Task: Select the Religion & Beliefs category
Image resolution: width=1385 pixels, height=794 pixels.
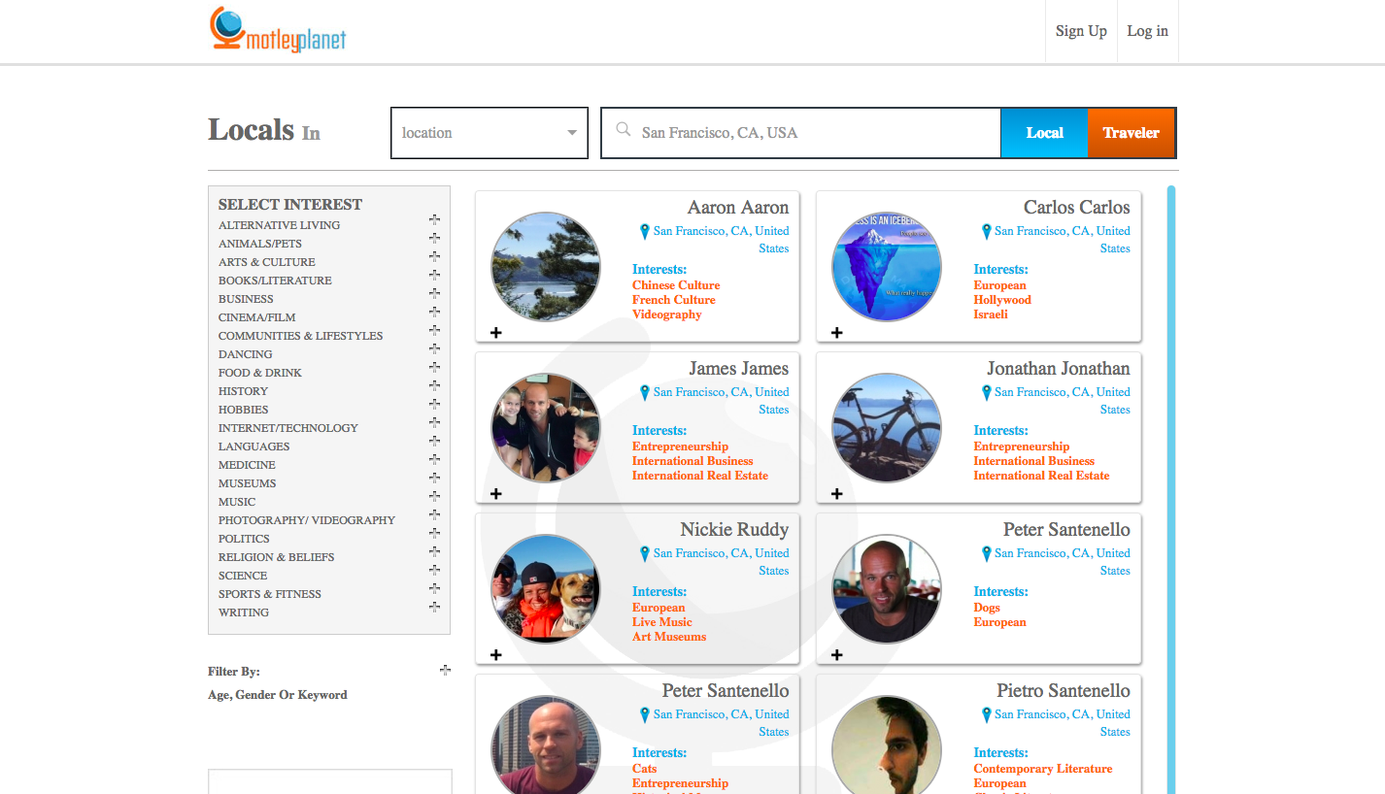Action: tap(276, 557)
